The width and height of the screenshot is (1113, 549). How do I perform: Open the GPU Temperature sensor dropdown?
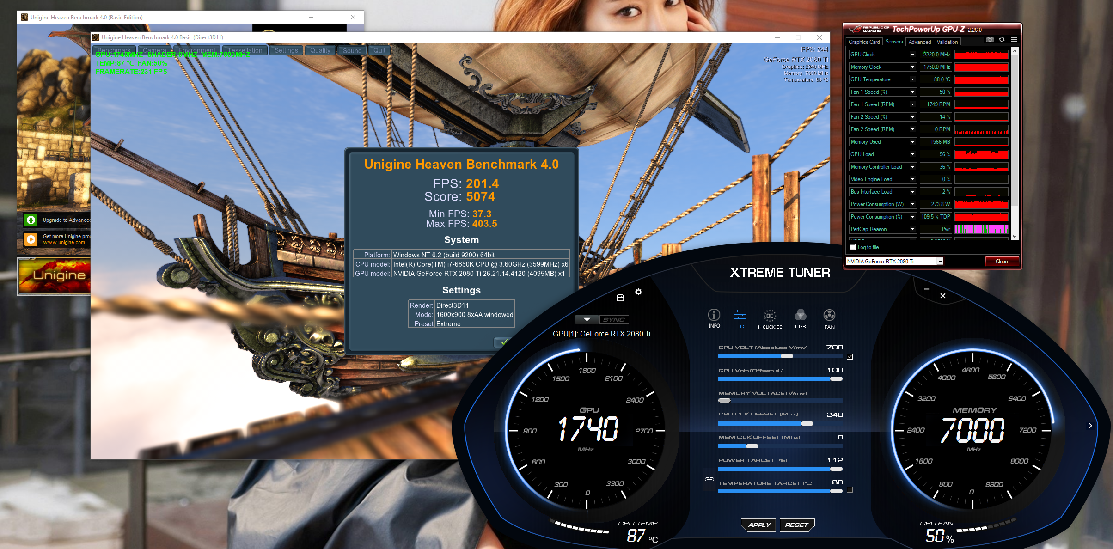tap(912, 79)
